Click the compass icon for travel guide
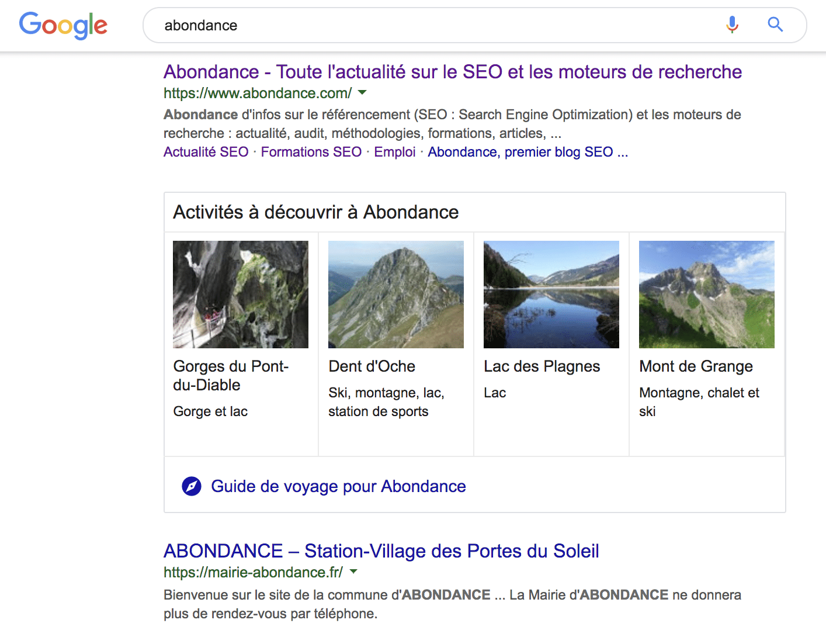This screenshot has height=644, width=826. click(192, 486)
